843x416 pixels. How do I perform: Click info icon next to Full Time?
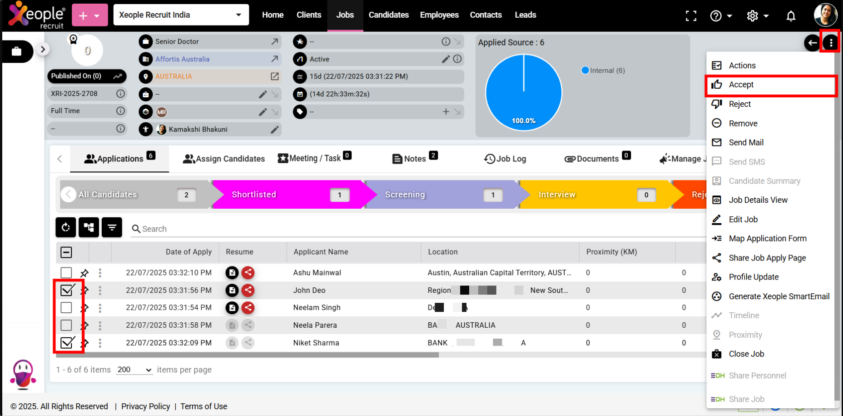[x=120, y=110]
